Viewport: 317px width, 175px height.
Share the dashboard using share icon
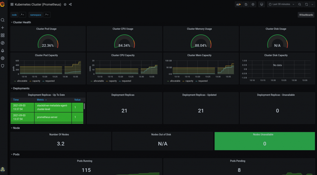click(70, 4)
